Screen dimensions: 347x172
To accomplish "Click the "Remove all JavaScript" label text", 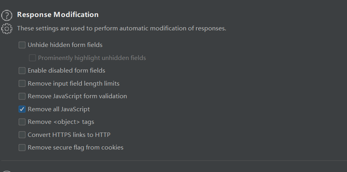I will point(59,109).
